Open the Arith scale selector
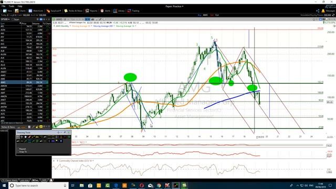This screenshot has height=189, width=336. (x=330, y=137)
